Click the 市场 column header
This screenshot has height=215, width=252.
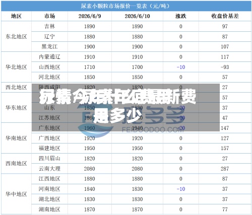(x=49, y=16)
